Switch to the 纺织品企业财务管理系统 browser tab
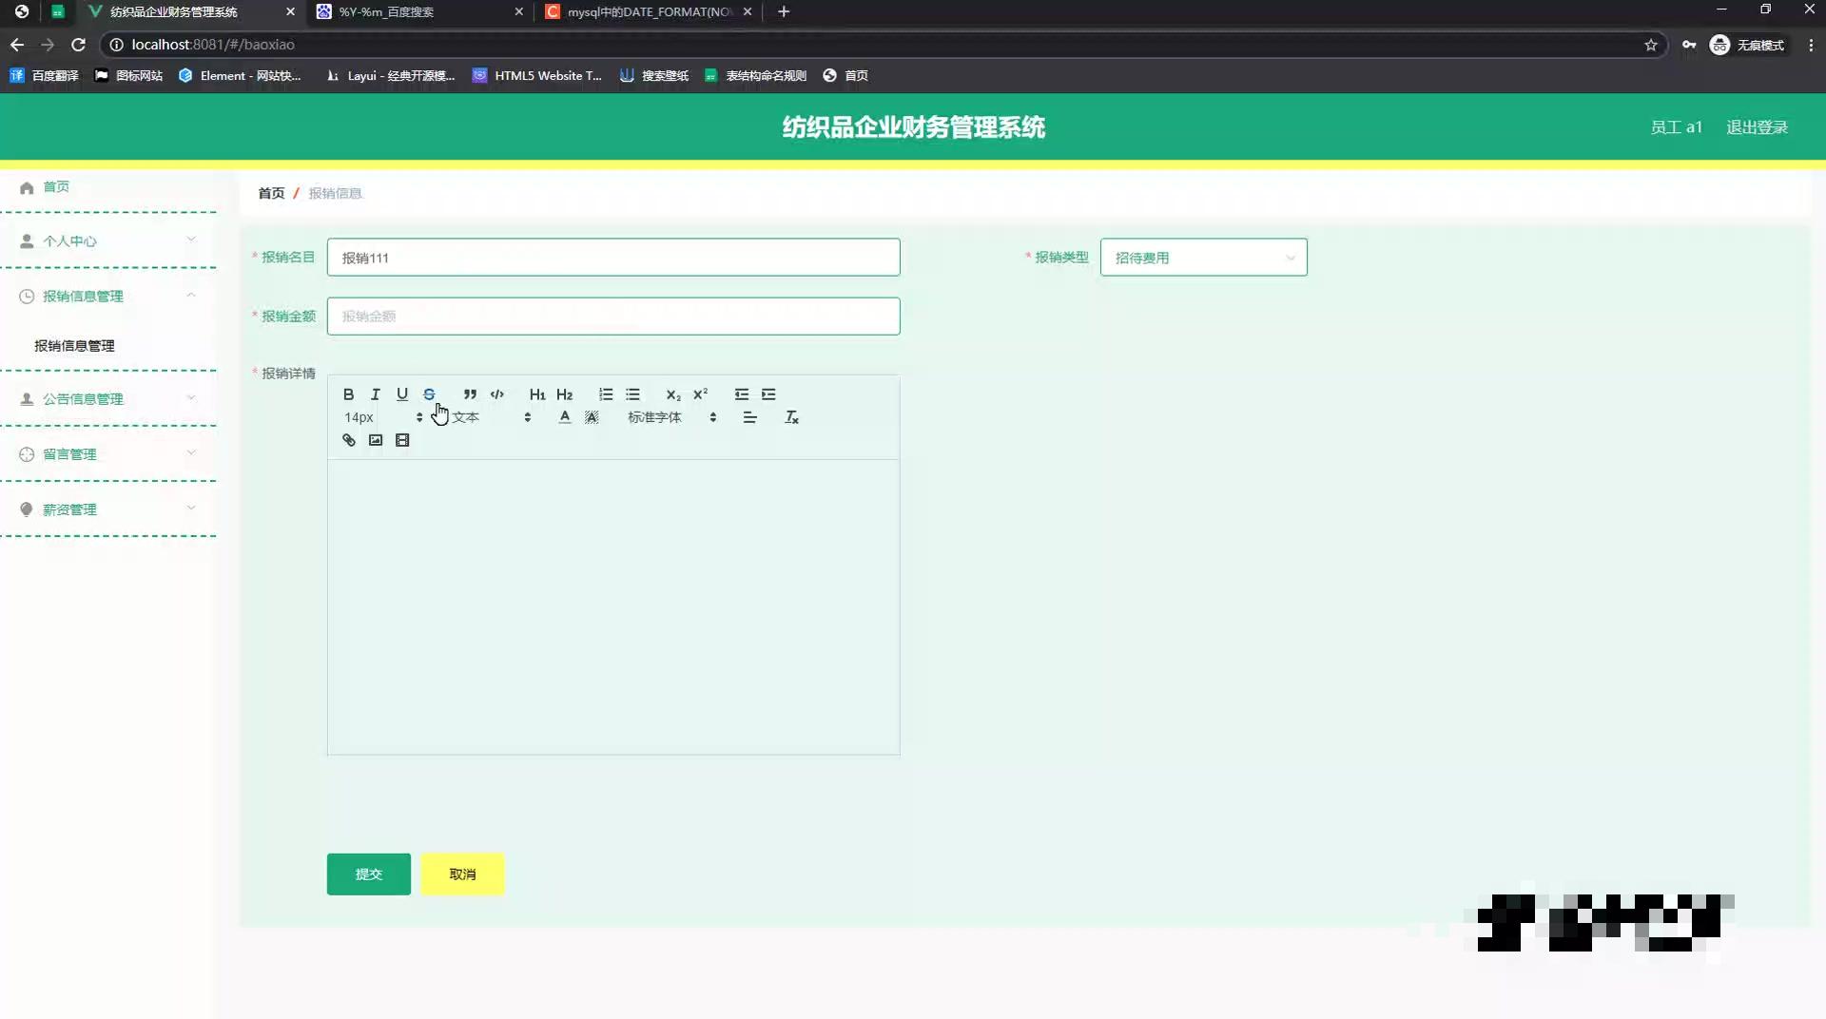 (x=190, y=12)
